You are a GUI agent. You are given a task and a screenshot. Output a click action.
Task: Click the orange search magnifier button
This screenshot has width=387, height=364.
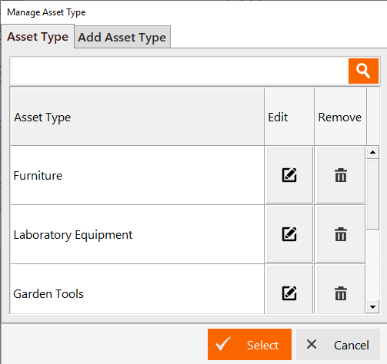(x=363, y=71)
